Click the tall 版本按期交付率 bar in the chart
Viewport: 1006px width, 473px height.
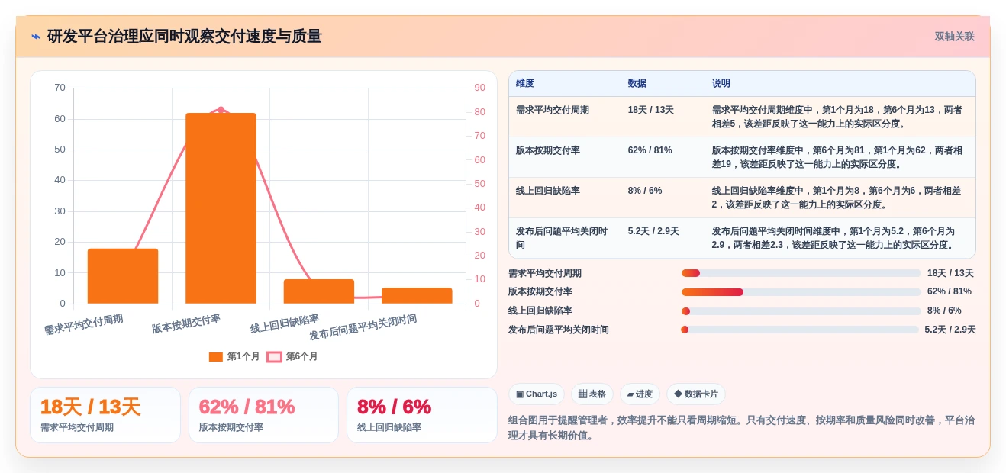coord(221,208)
